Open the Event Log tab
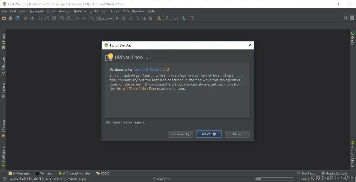356x182 pixels. (306, 173)
